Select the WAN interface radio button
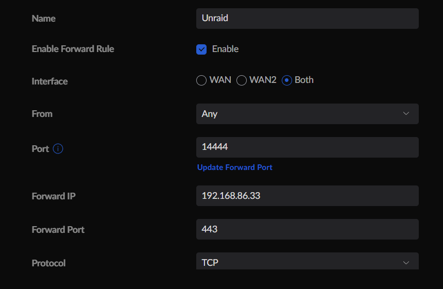The height and width of the screenshot is (289, 443). tap(201, 80)
